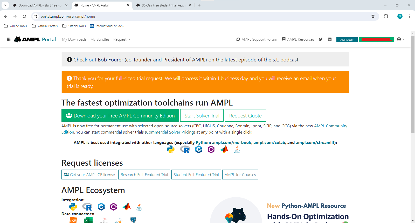
Task: Click the page vertical scrollbar thumb
Action: pyautogui.click(x=413, y=84)
